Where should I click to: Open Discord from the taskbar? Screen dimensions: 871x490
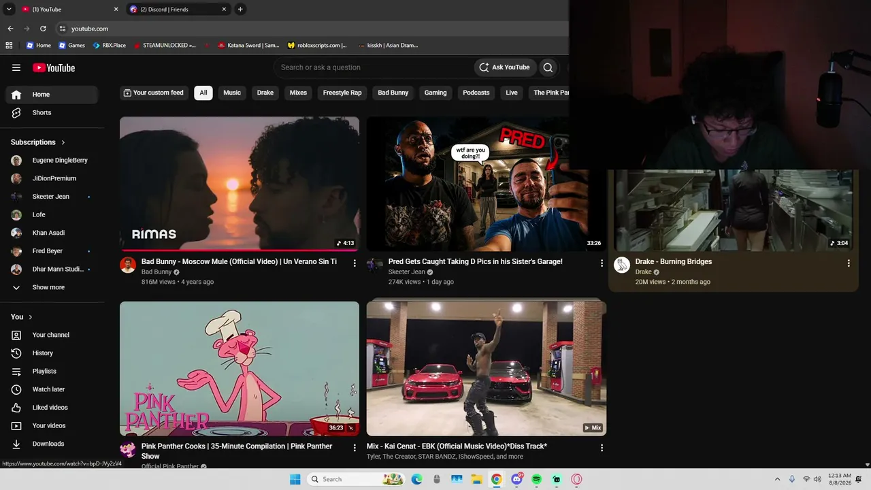coord(516,479)
